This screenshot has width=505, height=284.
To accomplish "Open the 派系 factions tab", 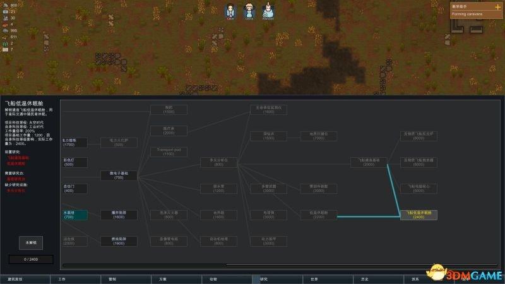I will click(x=429, y=279).
